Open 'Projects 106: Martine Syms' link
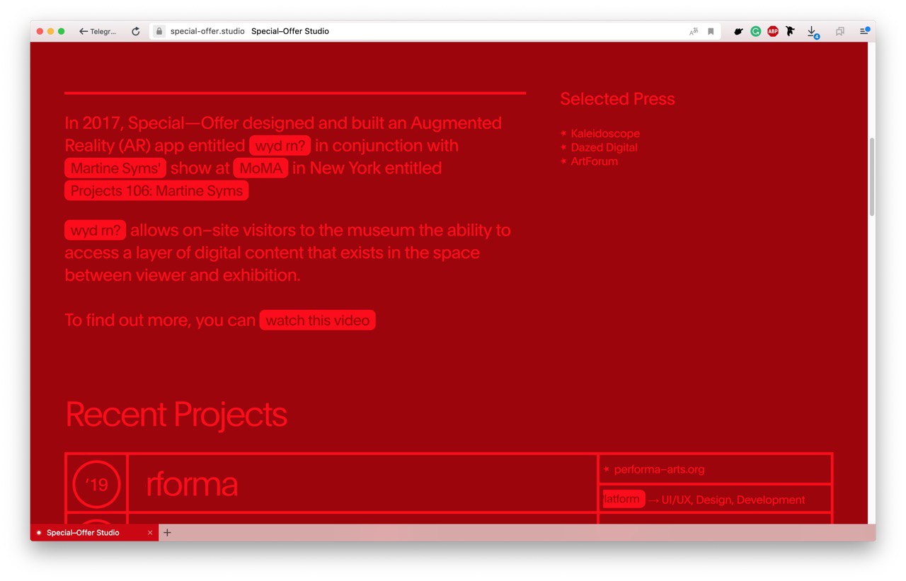 tap(156, 191)
